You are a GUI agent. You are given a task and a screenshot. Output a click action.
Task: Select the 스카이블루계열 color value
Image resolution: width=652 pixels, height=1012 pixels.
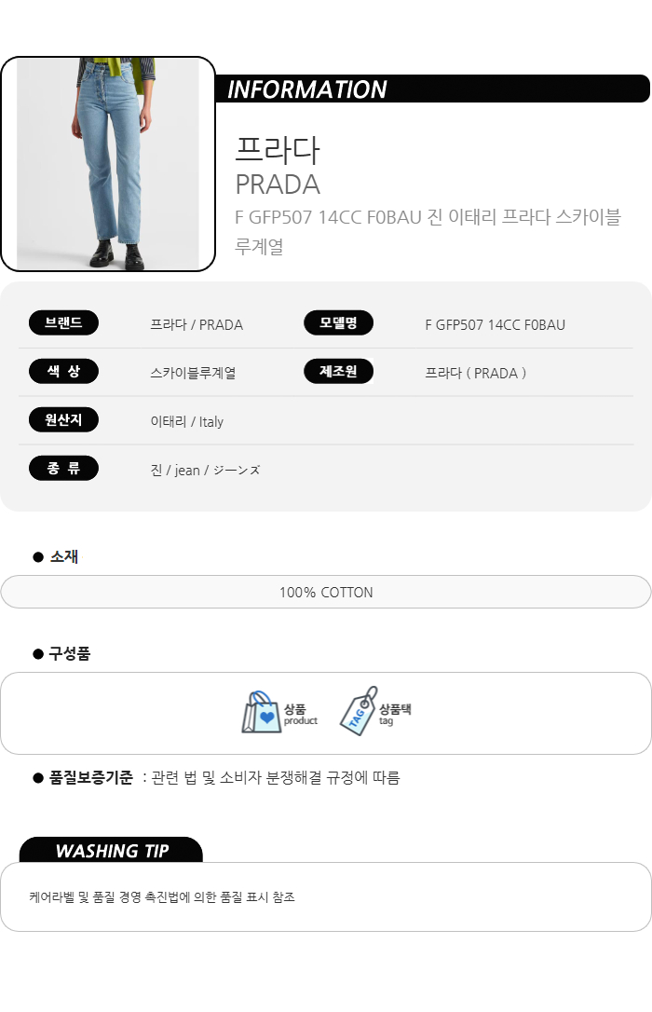tap(193, 373)
